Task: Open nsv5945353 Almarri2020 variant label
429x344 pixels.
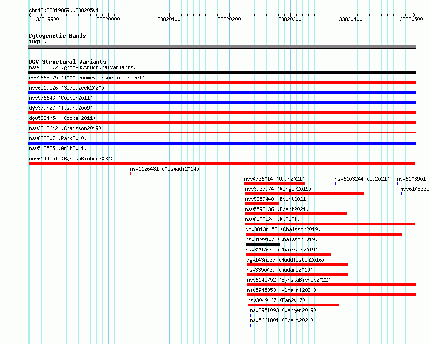Action: click(x=282, y=290)
